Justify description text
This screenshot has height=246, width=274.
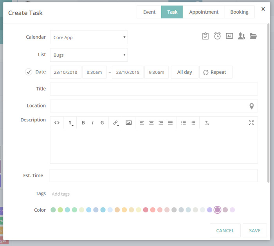(170, 123)
